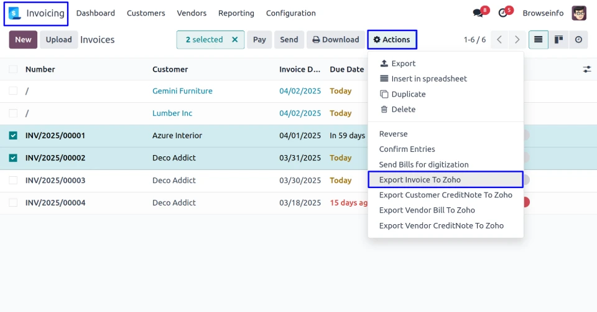Viewport: 597px width, 312px height.
Task: Check the INV/2025/00003 row checkbox
Action: click(x=13, y=181)
